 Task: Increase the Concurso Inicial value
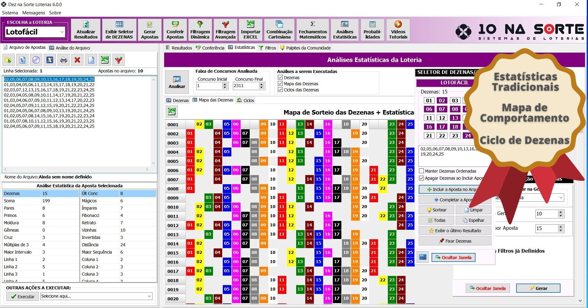(x=225, y=84)
